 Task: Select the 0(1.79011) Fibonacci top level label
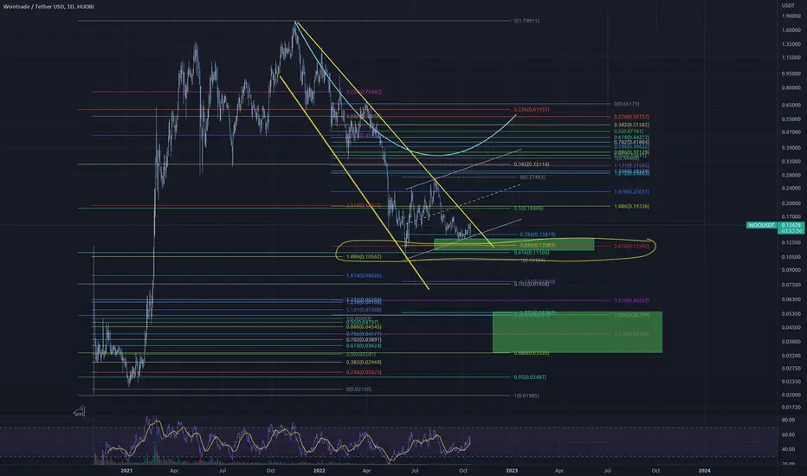pyautogui.click(x=526, y=21)
